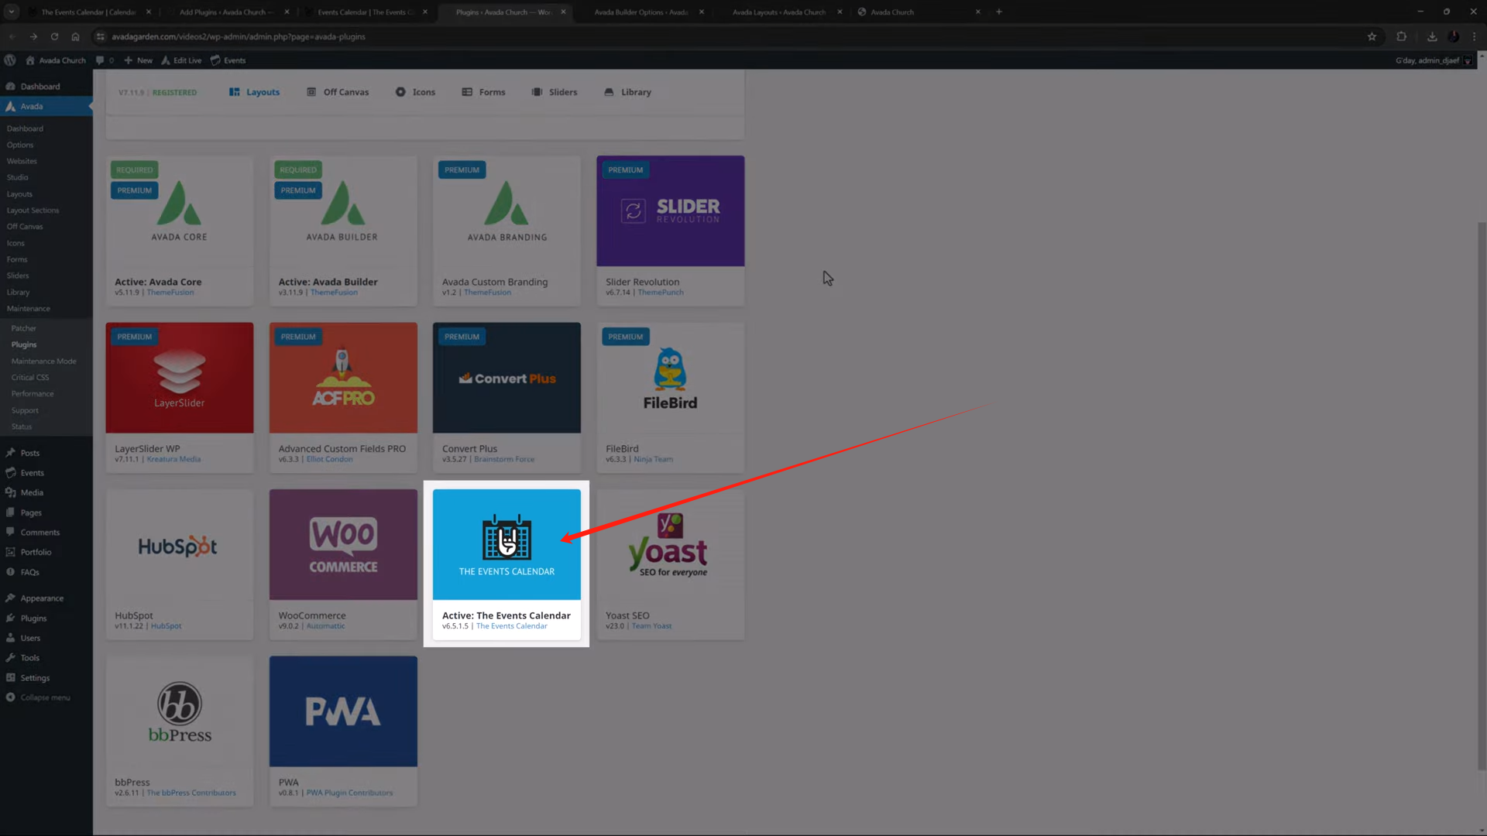This screenshot has height=836, width=1487.
Task: Open Appearance with the paintbrush icon
Action: coord(11,598)
